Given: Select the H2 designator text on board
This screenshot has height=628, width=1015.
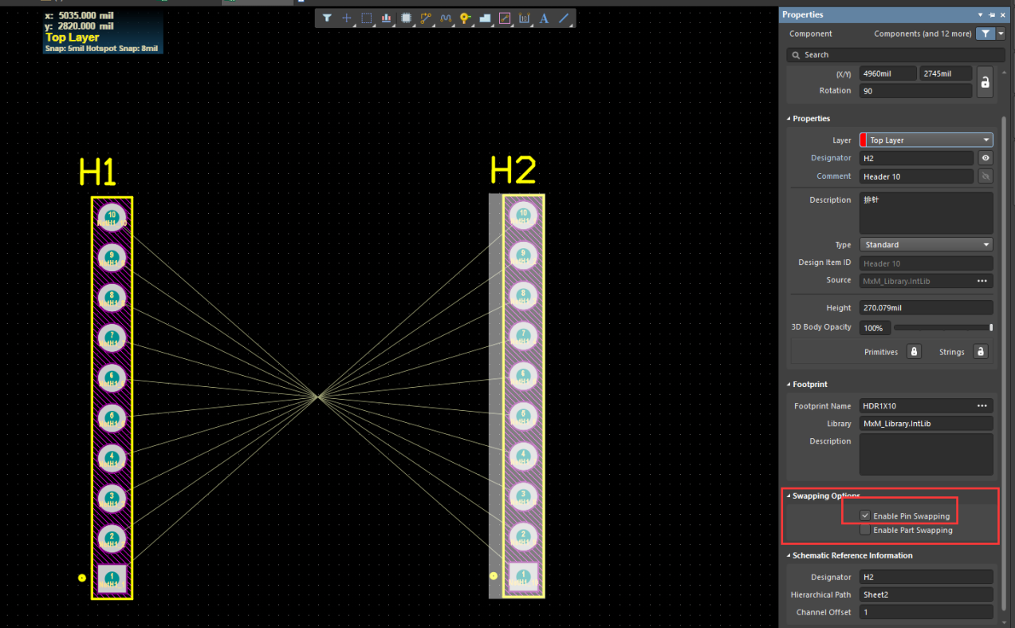Looking at the screenshot, I should [x=513, y=170].
